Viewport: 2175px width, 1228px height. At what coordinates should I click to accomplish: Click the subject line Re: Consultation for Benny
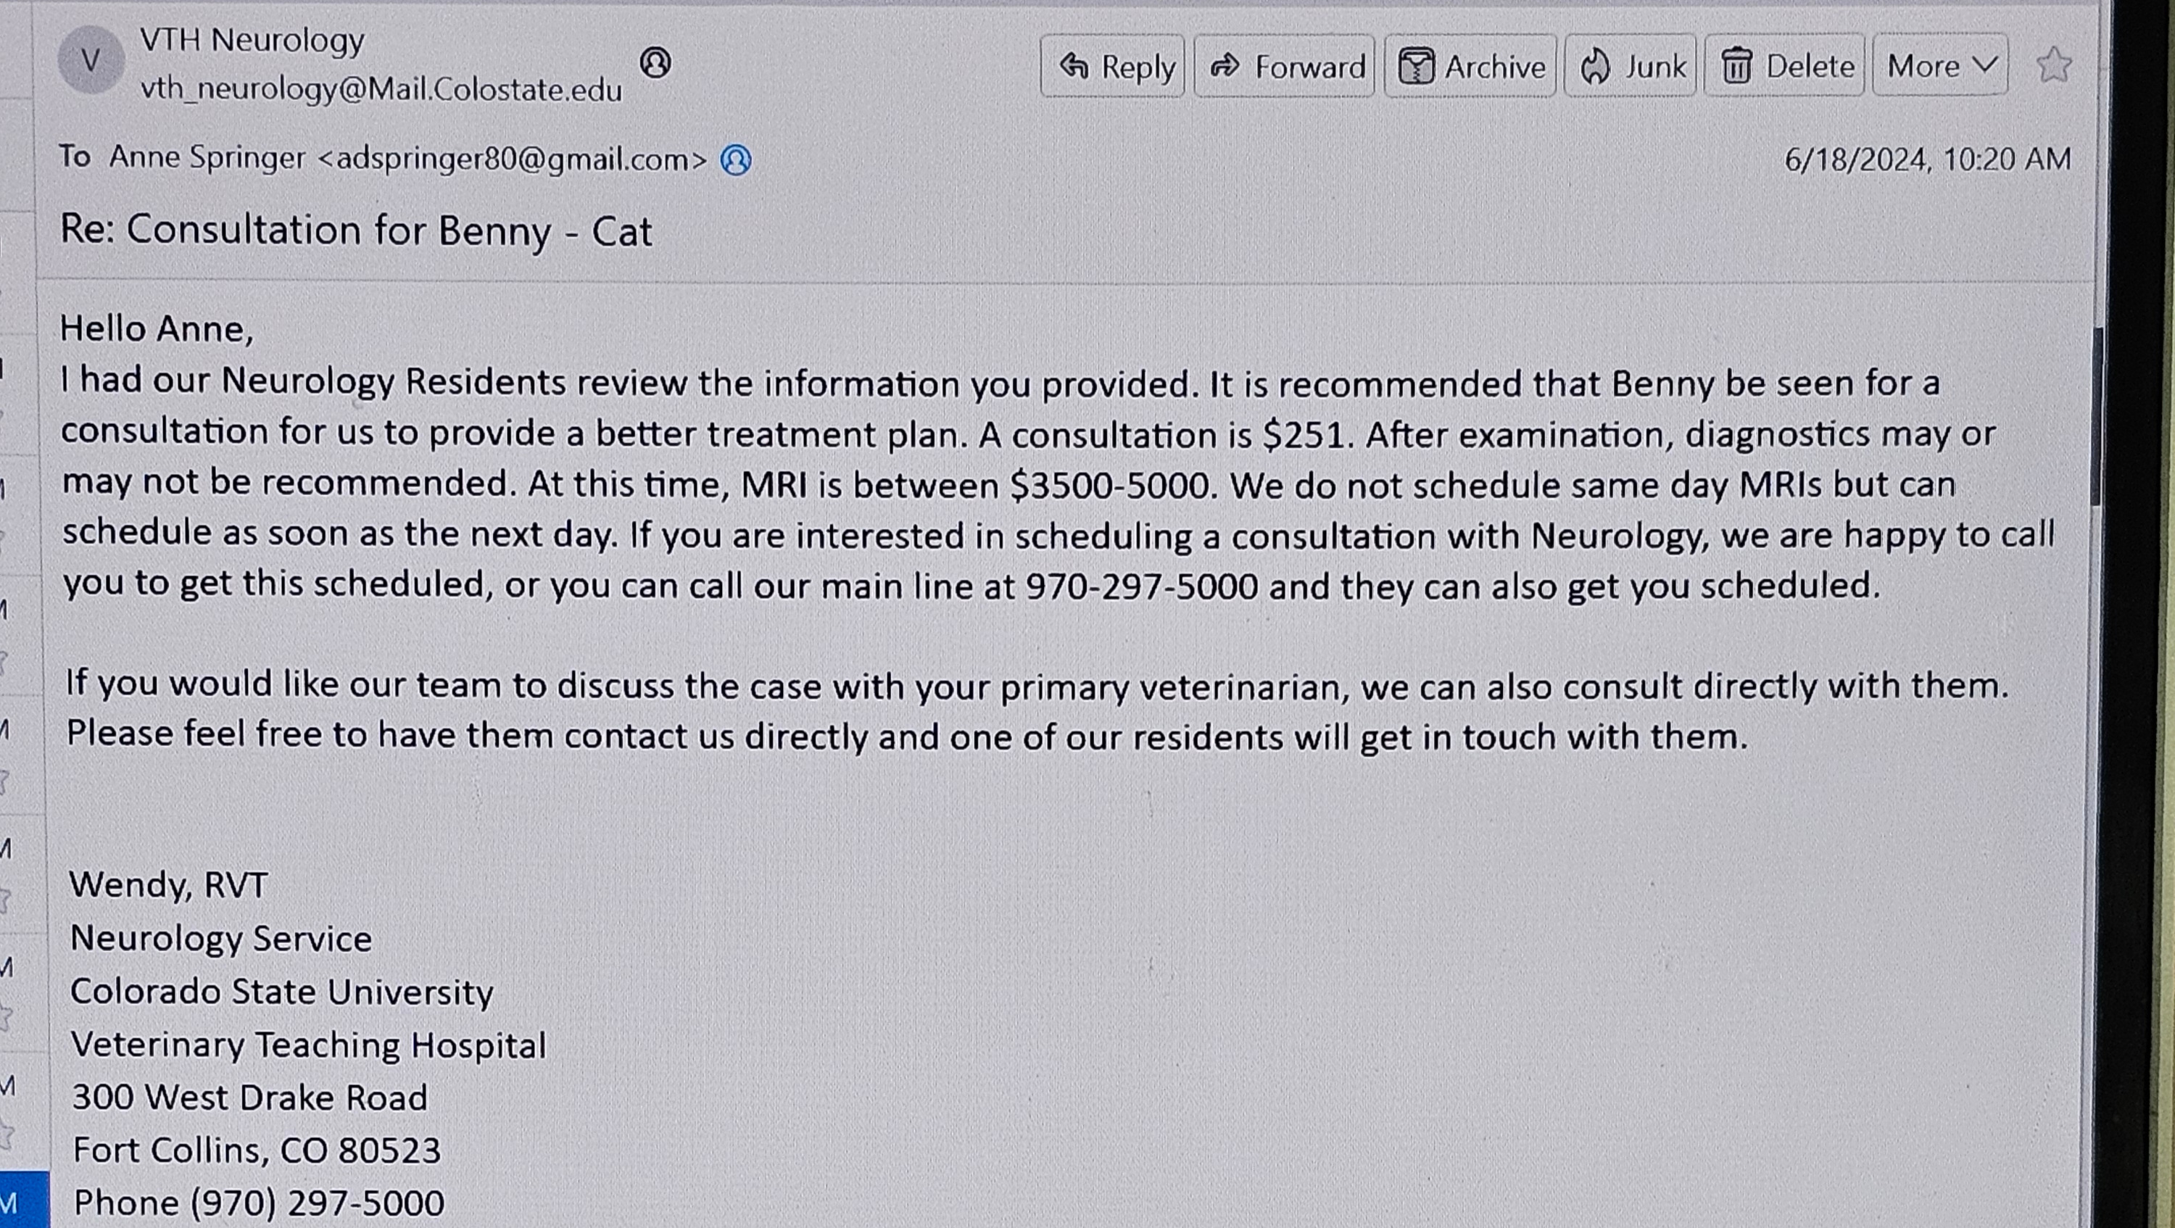pyautogui.click(x=355, y=231)
